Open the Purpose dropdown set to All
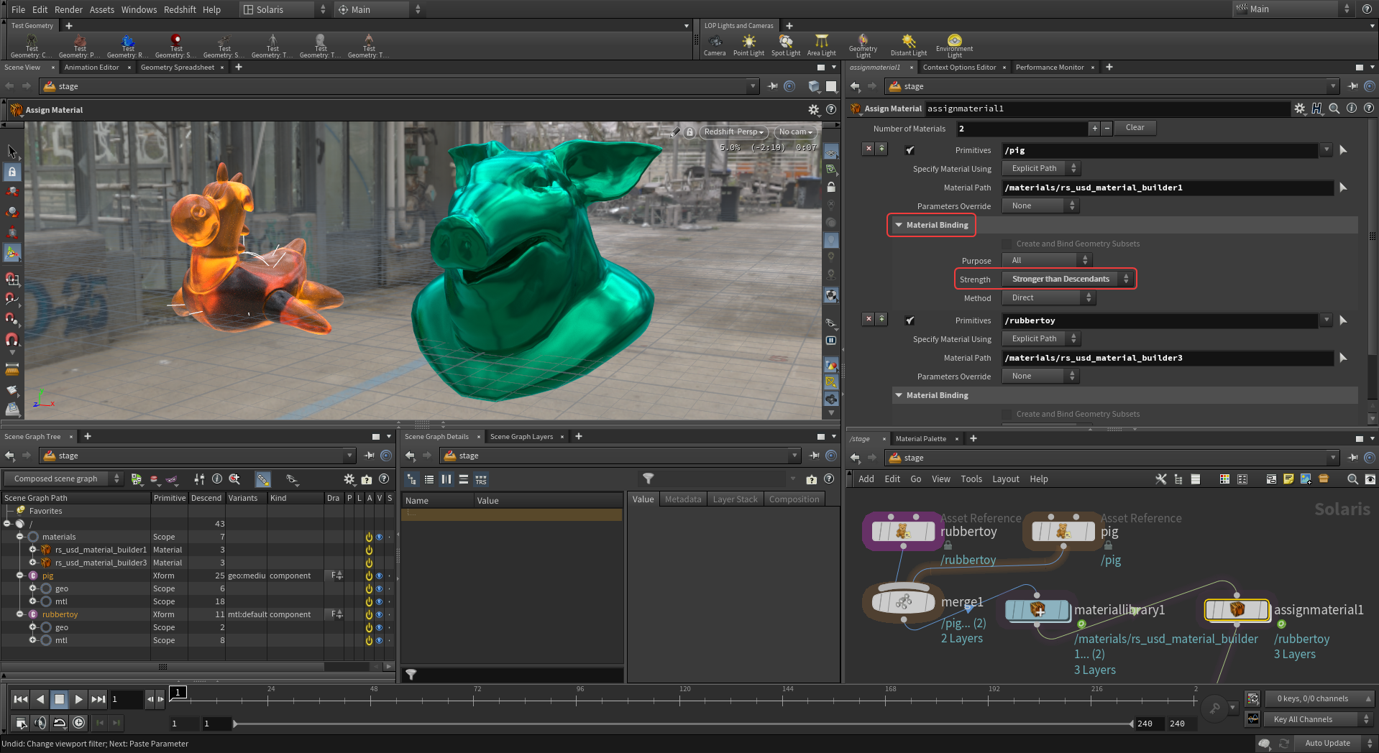 click(x=1047, y=260)
